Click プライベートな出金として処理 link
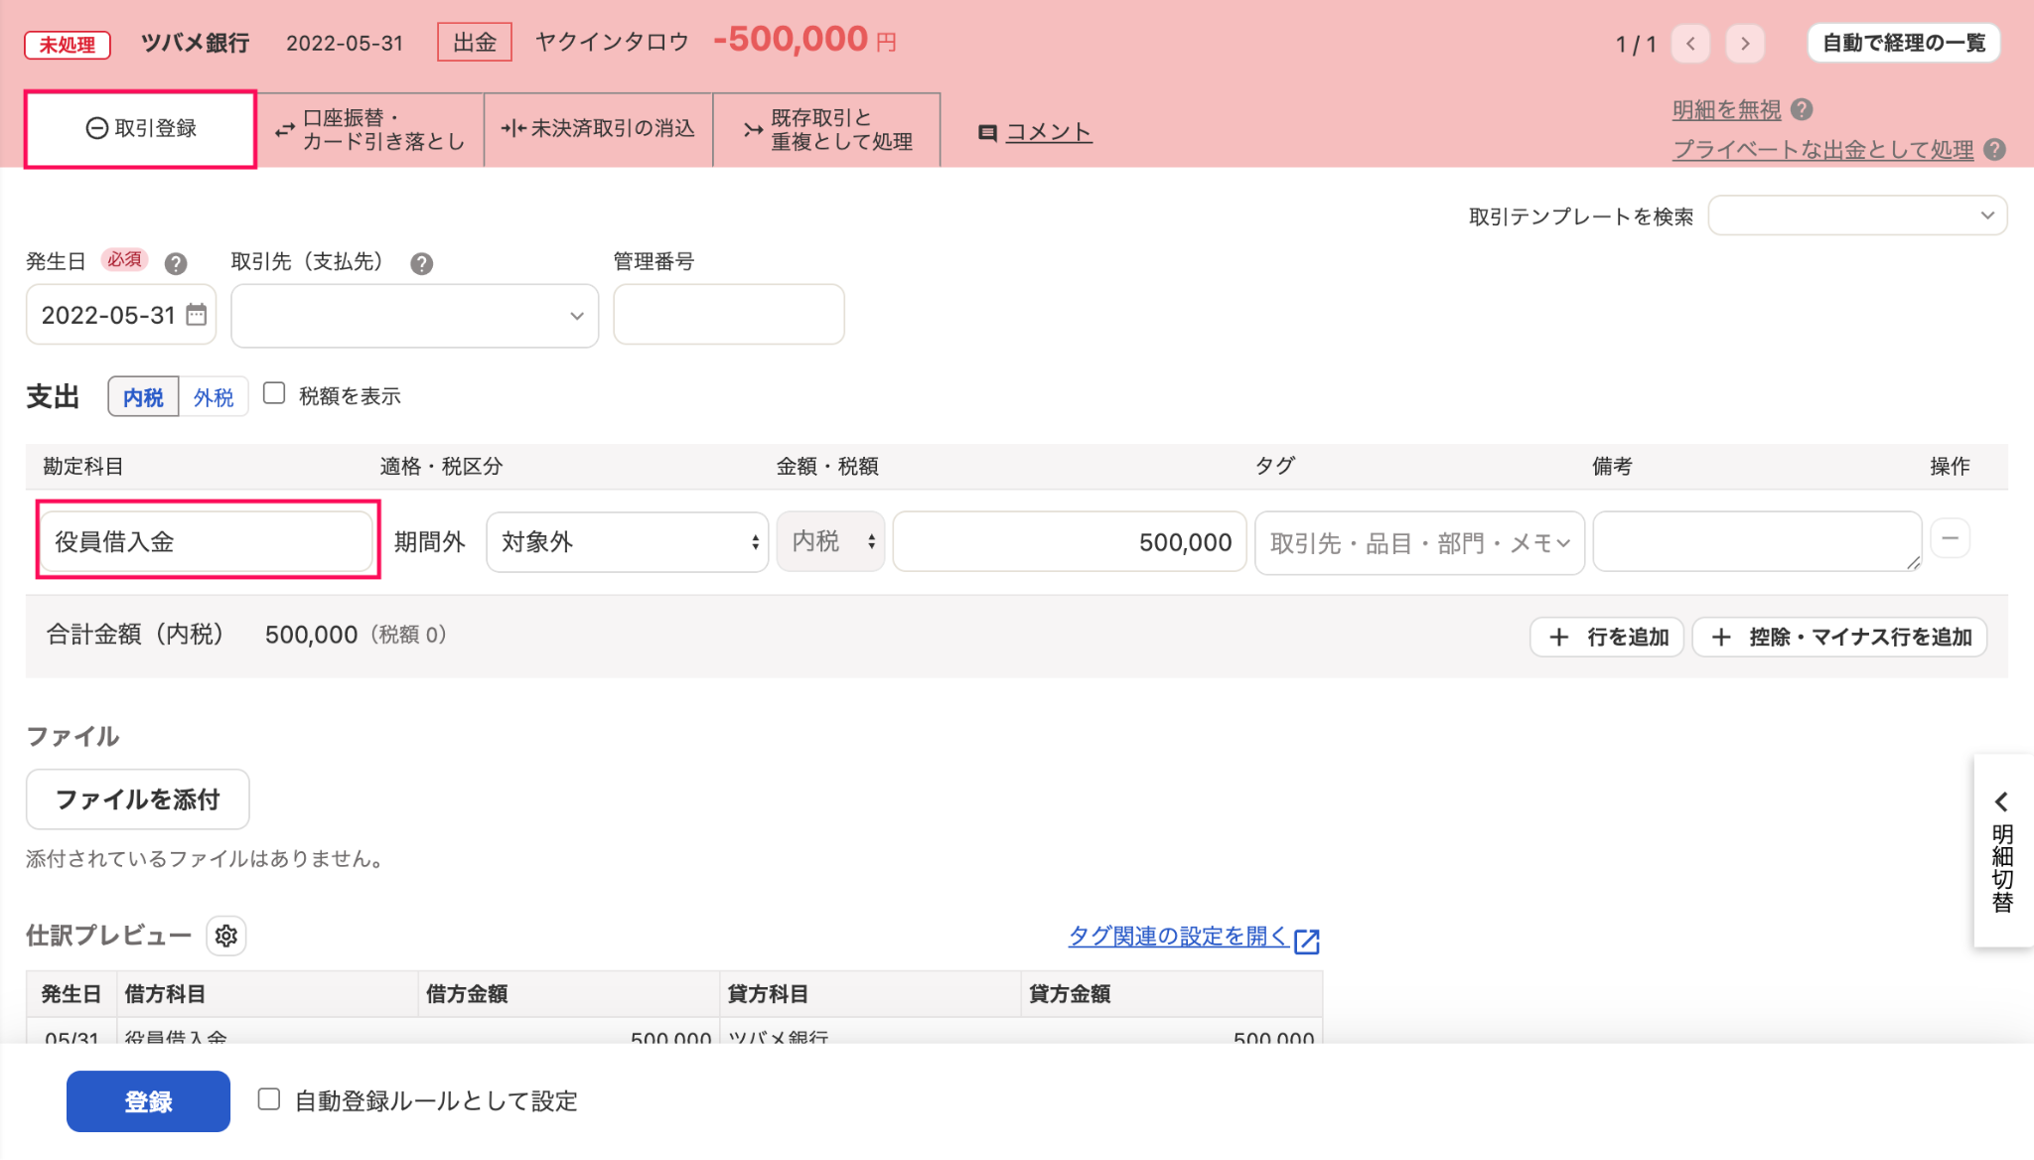2034x1160 pixels. (x=1823, y=149)
